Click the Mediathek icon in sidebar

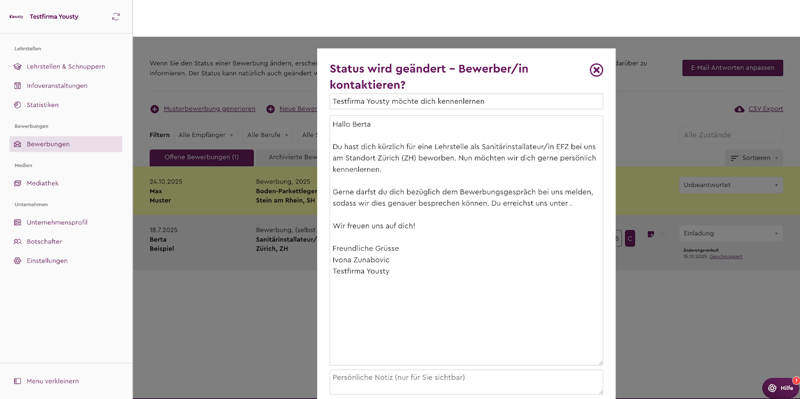(x=17, y=183)
